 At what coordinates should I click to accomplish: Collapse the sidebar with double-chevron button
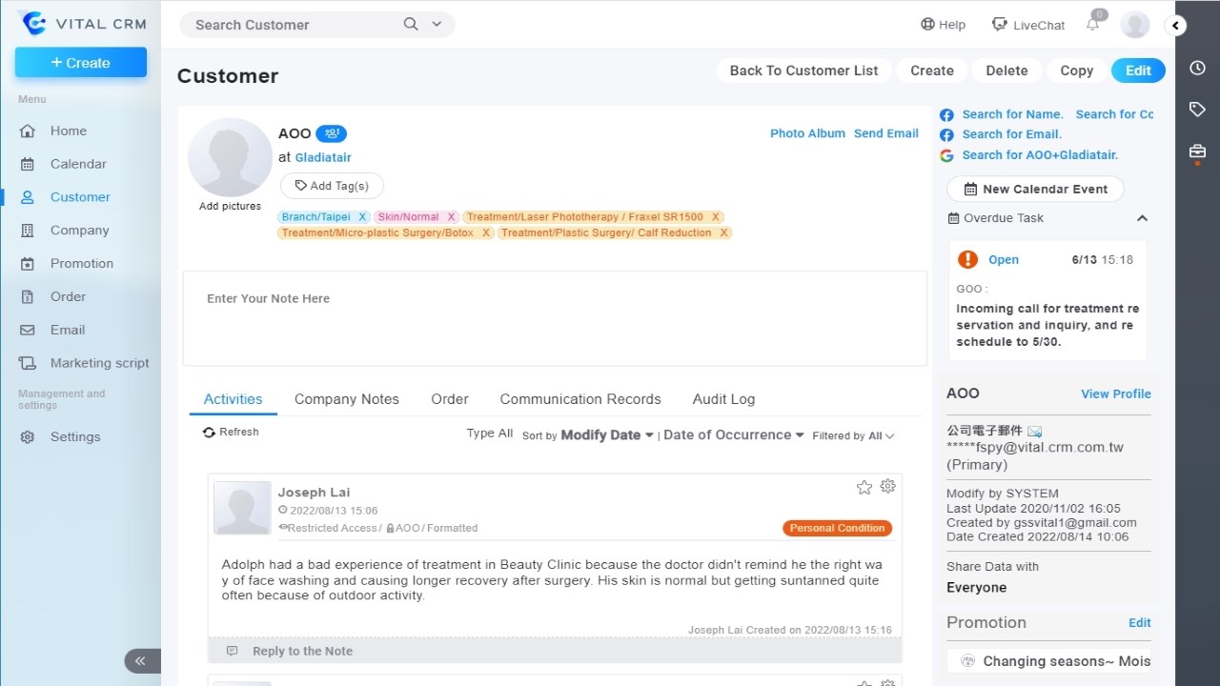click(140, 660)
